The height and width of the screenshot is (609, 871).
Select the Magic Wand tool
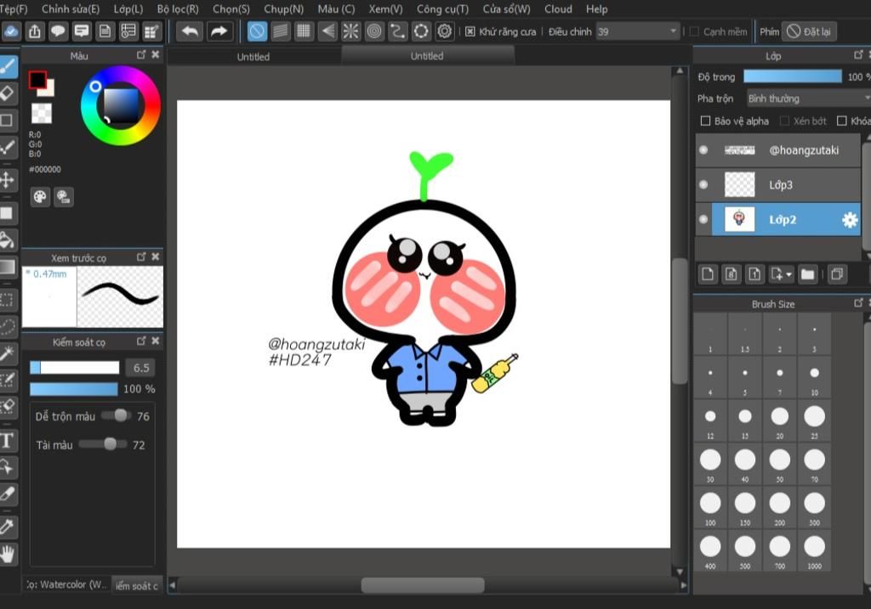8,353
